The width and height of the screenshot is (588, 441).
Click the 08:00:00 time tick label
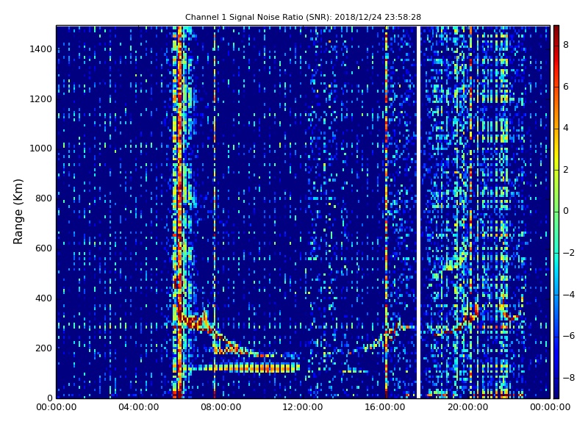221,407
